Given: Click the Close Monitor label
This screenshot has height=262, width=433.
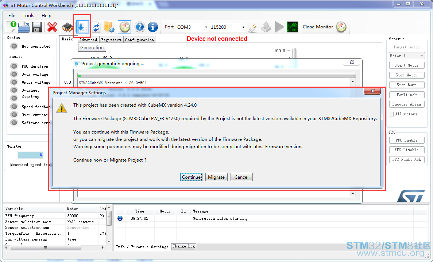Looking at the screenshot, I should tap(318, 27).
